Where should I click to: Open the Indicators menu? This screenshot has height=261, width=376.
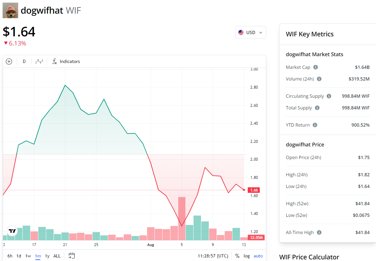coord(66,61)
